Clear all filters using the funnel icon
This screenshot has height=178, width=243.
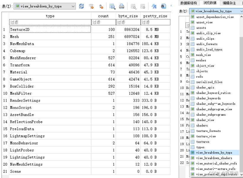[91, 6]
